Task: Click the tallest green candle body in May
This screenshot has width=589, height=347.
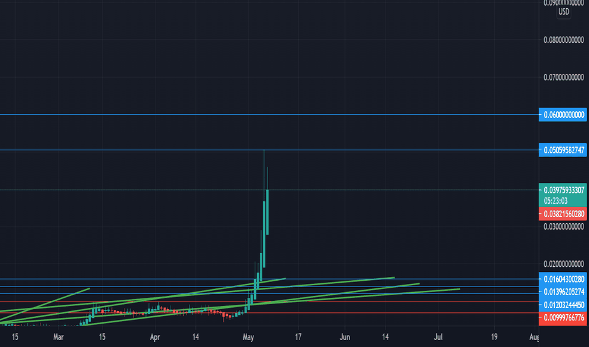Action: pyautogui.click(x=264, y=234)
